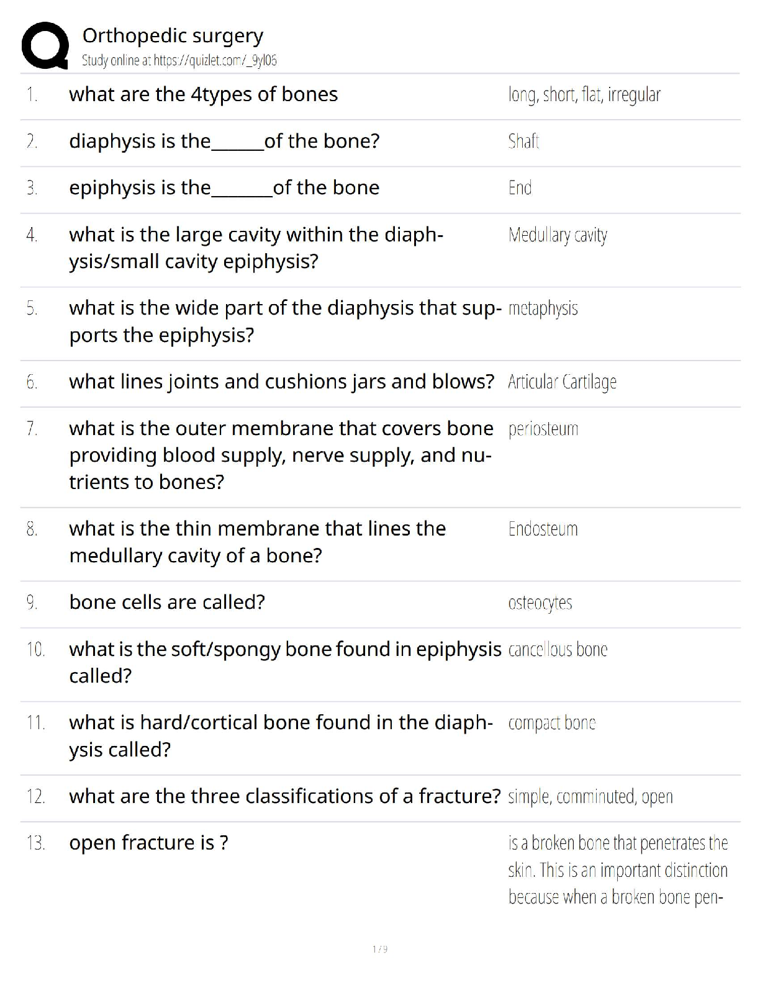This screenshot has width=760, height=983.
Task: Select the answer 'long, short, flat, irregular'
Action: click(584, 95)
